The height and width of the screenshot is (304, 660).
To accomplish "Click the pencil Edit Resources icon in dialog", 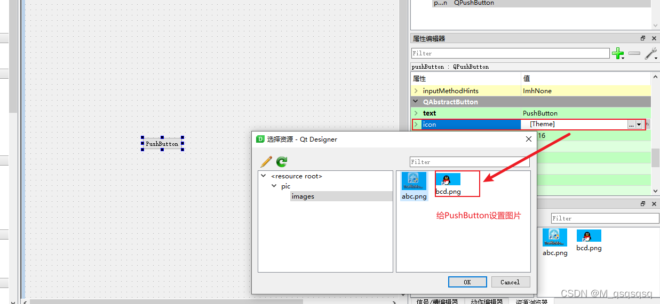I will [266, 162].
